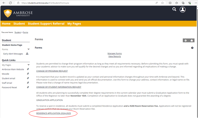Click the site search magnifier icon
The width and height of the screenshot is (198, 118).
(x=174, y=9)
